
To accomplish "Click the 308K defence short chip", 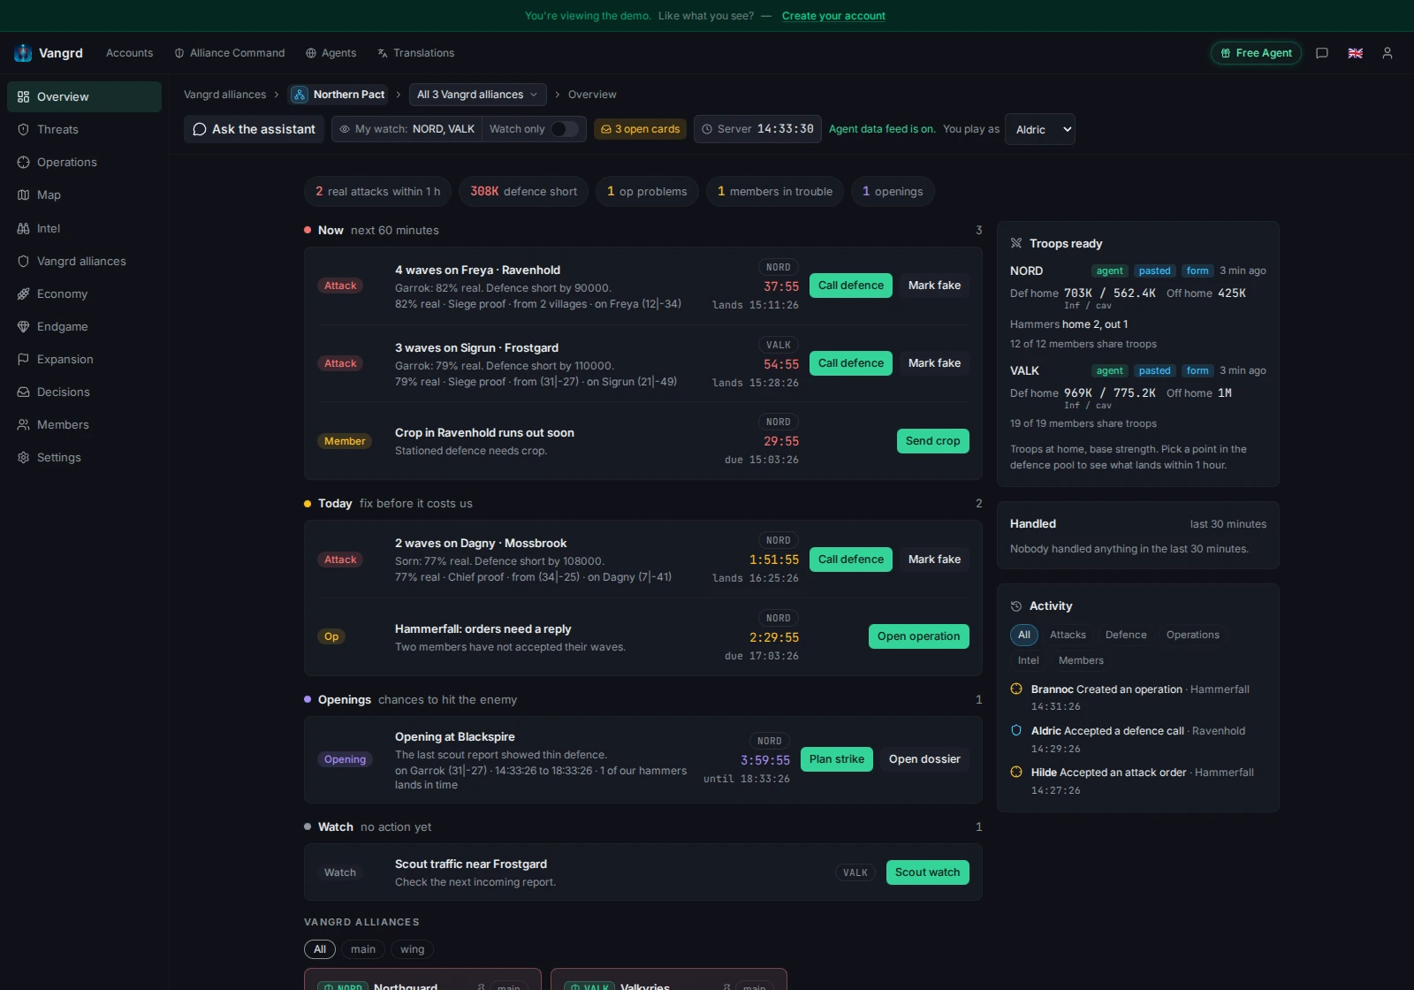I will [x=523, y=192].
